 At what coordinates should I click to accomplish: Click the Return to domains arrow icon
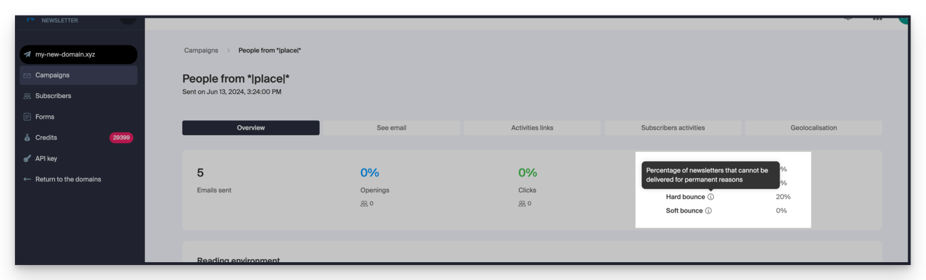pos(27,179)
